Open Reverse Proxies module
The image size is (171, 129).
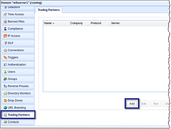coord(18,86)
